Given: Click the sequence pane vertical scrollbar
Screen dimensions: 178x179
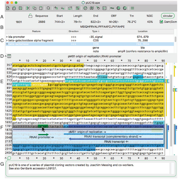Looking at the screenshot, I should tap(171, 110).
